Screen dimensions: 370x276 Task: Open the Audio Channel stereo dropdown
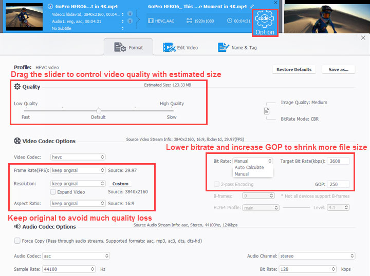point(317,256)
